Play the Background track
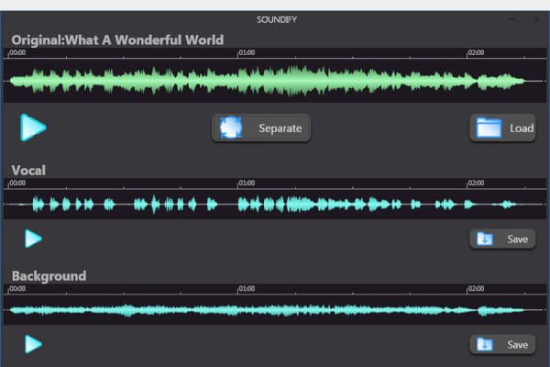This screenshot has height=367, width=550. (33, 344)
